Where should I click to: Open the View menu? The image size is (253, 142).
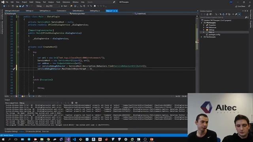coord(17,2)
